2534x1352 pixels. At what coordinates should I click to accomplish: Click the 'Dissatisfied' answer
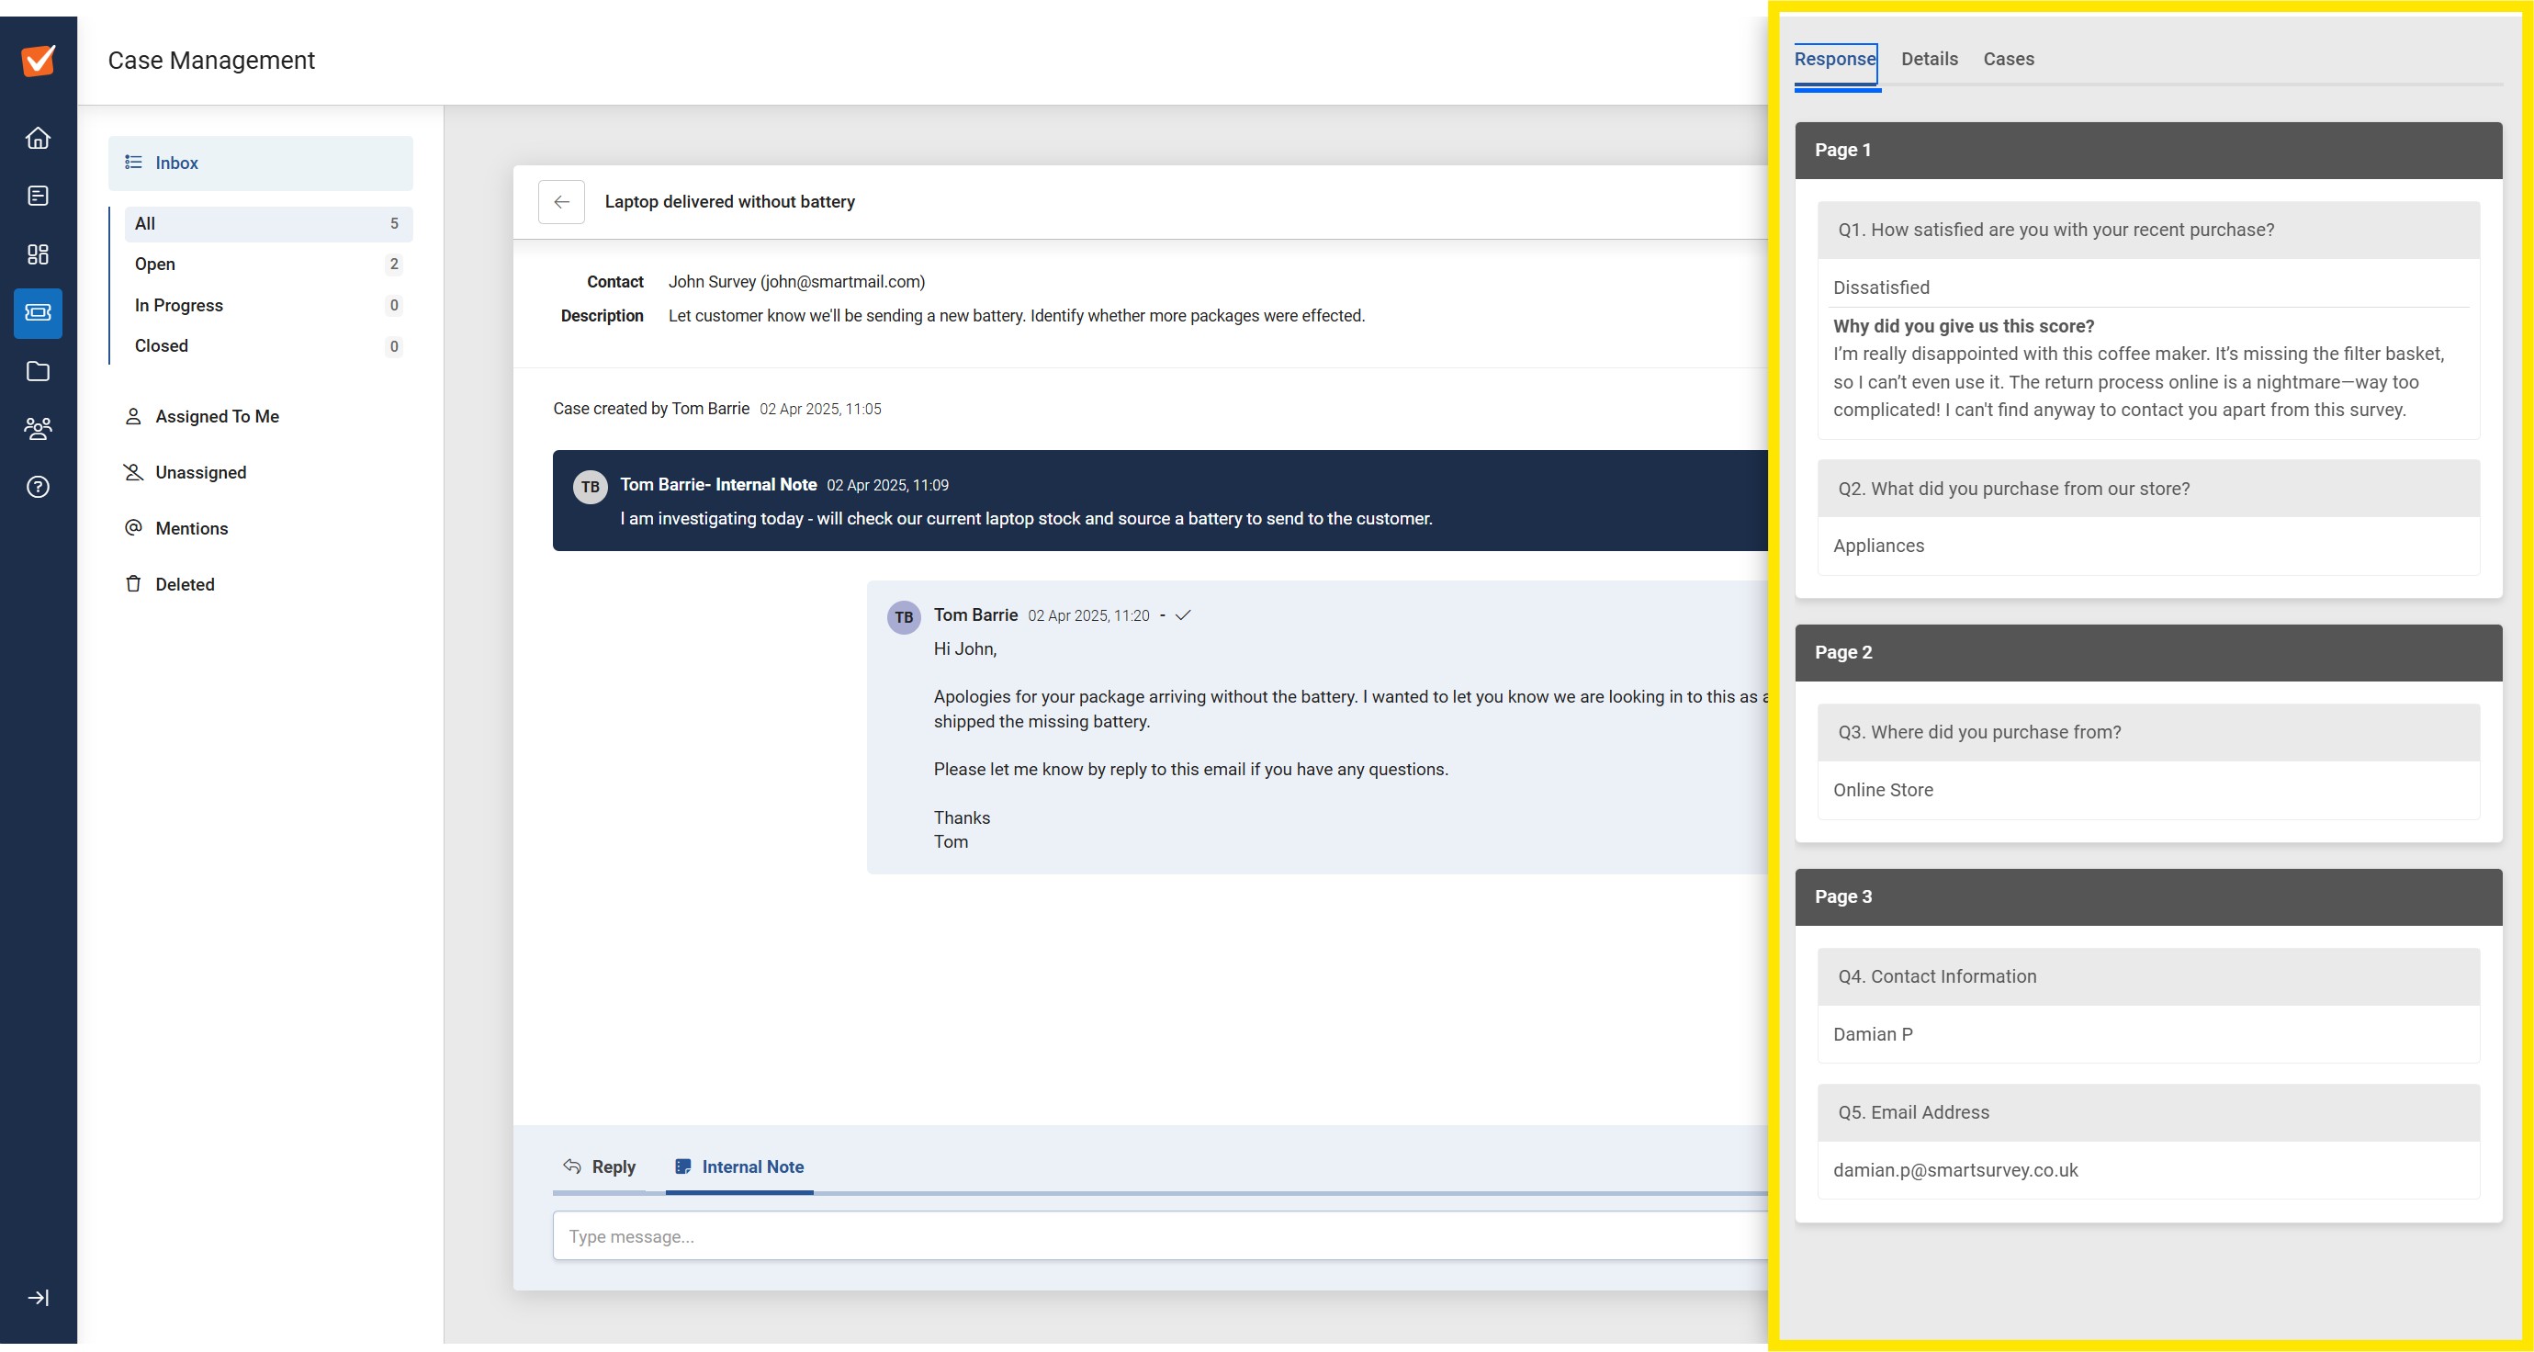[1881, 288]
